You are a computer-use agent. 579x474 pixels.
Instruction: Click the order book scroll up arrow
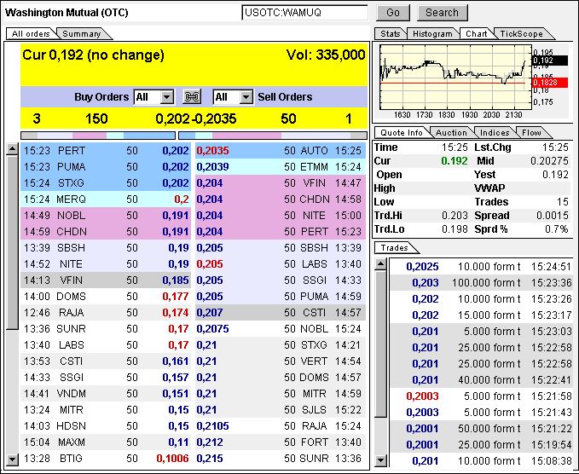point(12,149)
